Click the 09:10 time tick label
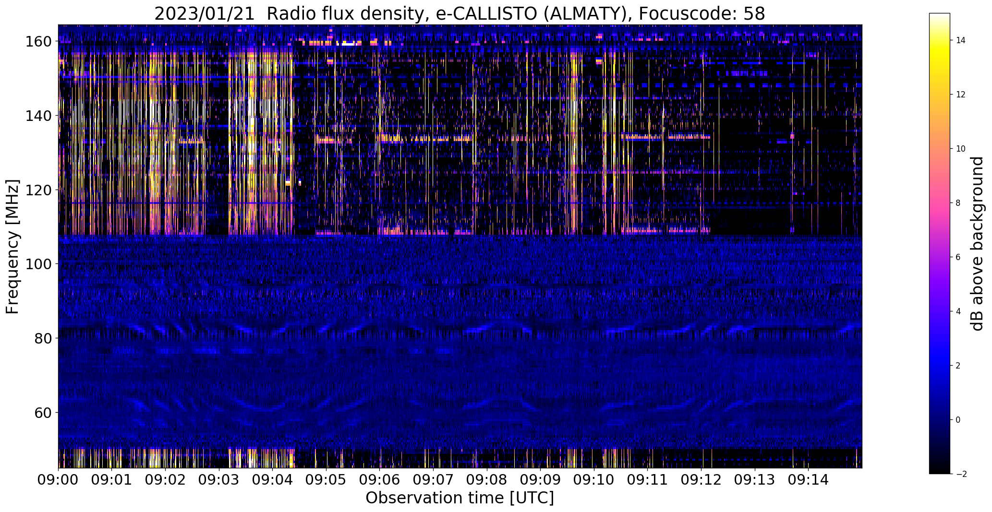 tap(594, 480)
